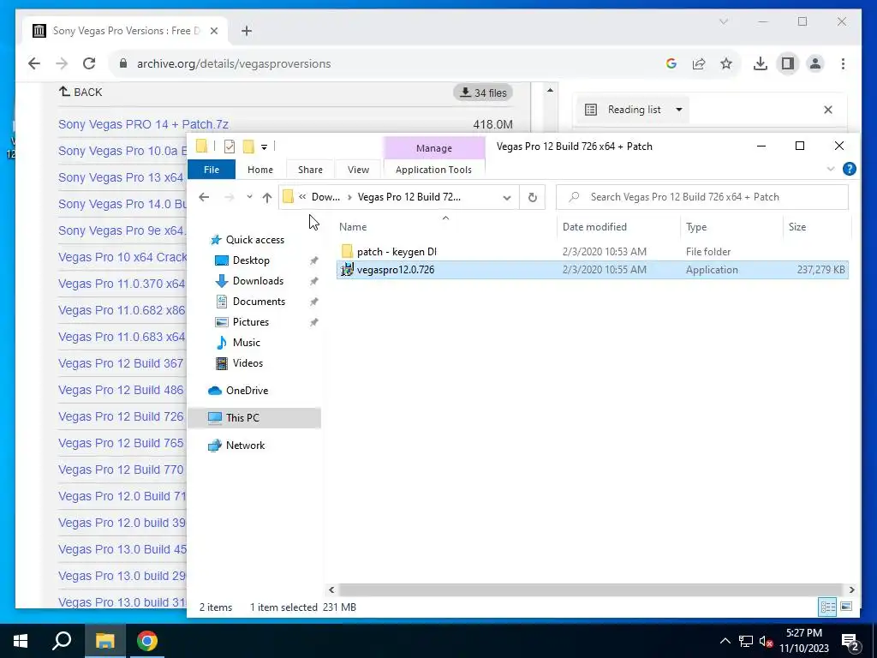Go back in Chrome browser
877x658 pixels.
click(34, 63)
